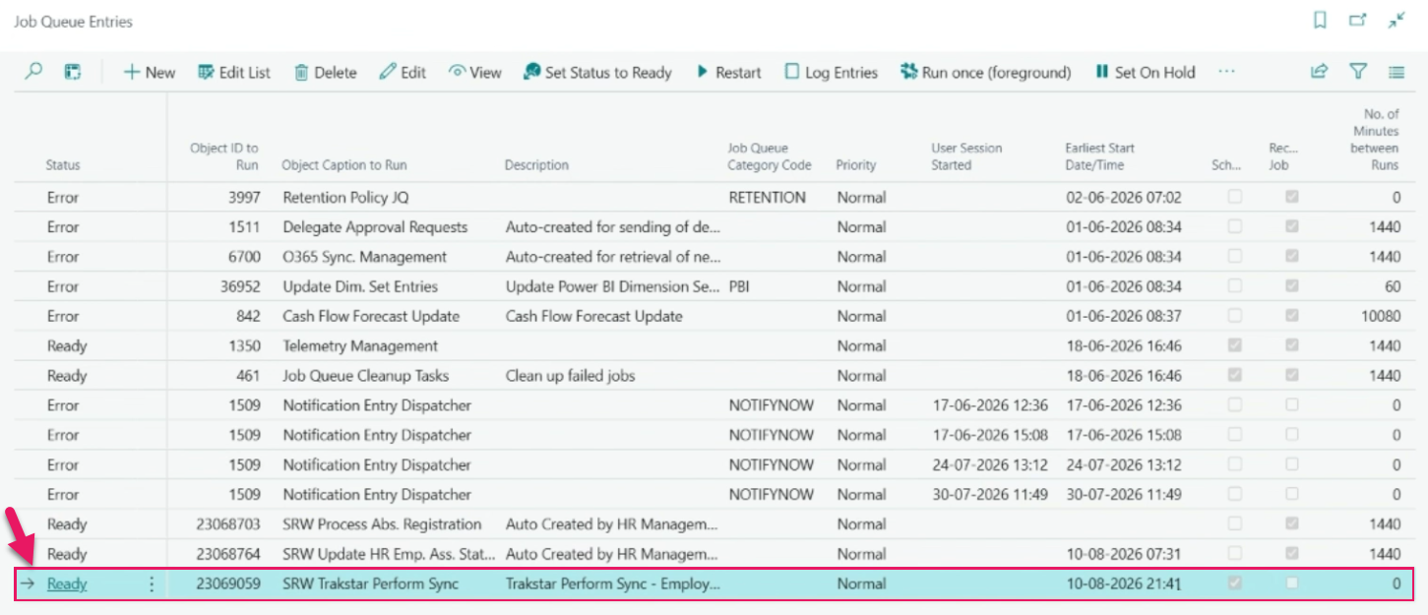The width and height of the screenshot is (1428, 615).
Task: Open page in new window icon
Action: point(1358,21)
